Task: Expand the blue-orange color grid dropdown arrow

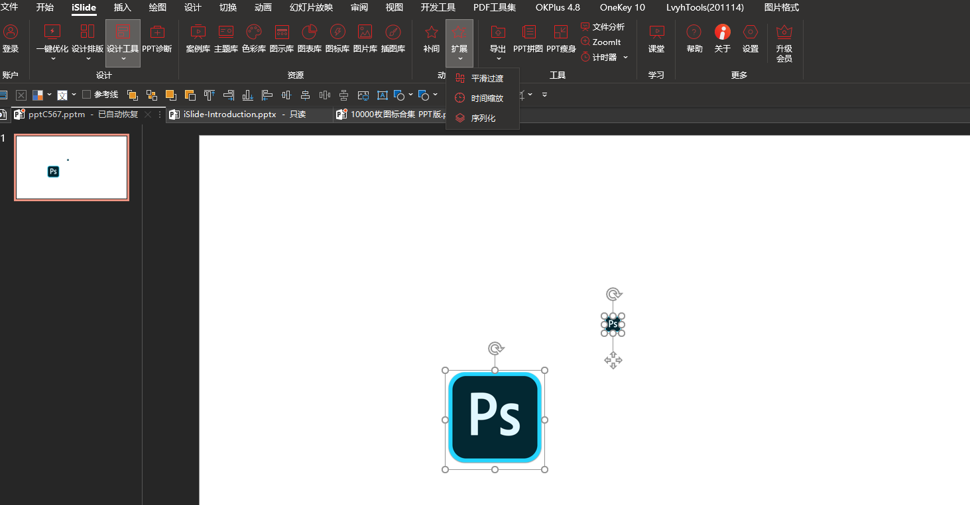Action: (49, 95)
